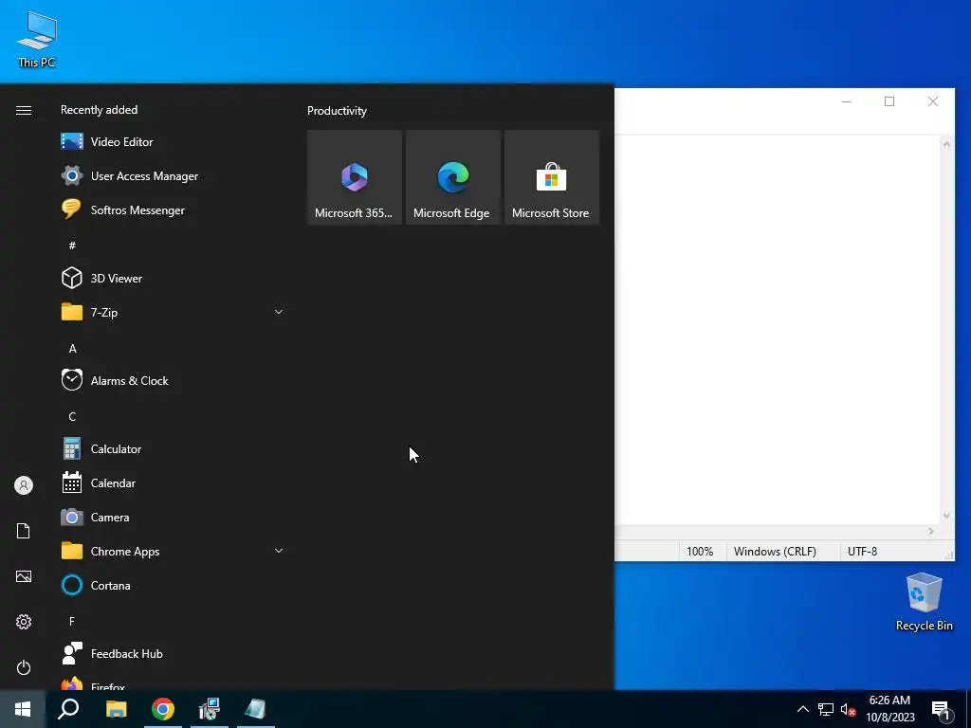This screenshot has height=728, width=971.
Task: Expand the 7-Zip folder chevron
Action: click(x=279, y=312)
